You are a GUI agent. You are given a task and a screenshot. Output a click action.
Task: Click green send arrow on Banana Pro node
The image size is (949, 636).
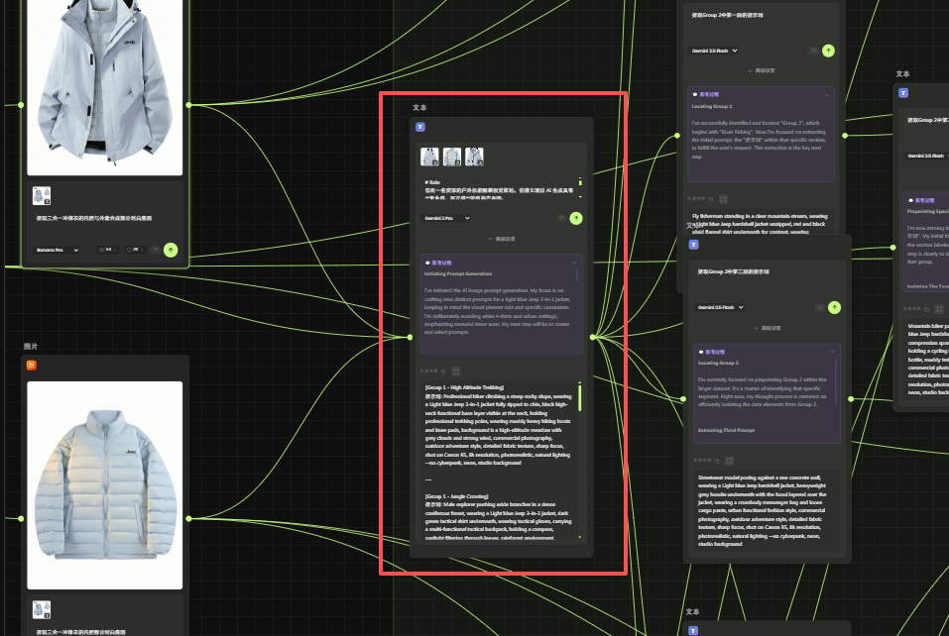pyautogui.click(x=171, y=250)
